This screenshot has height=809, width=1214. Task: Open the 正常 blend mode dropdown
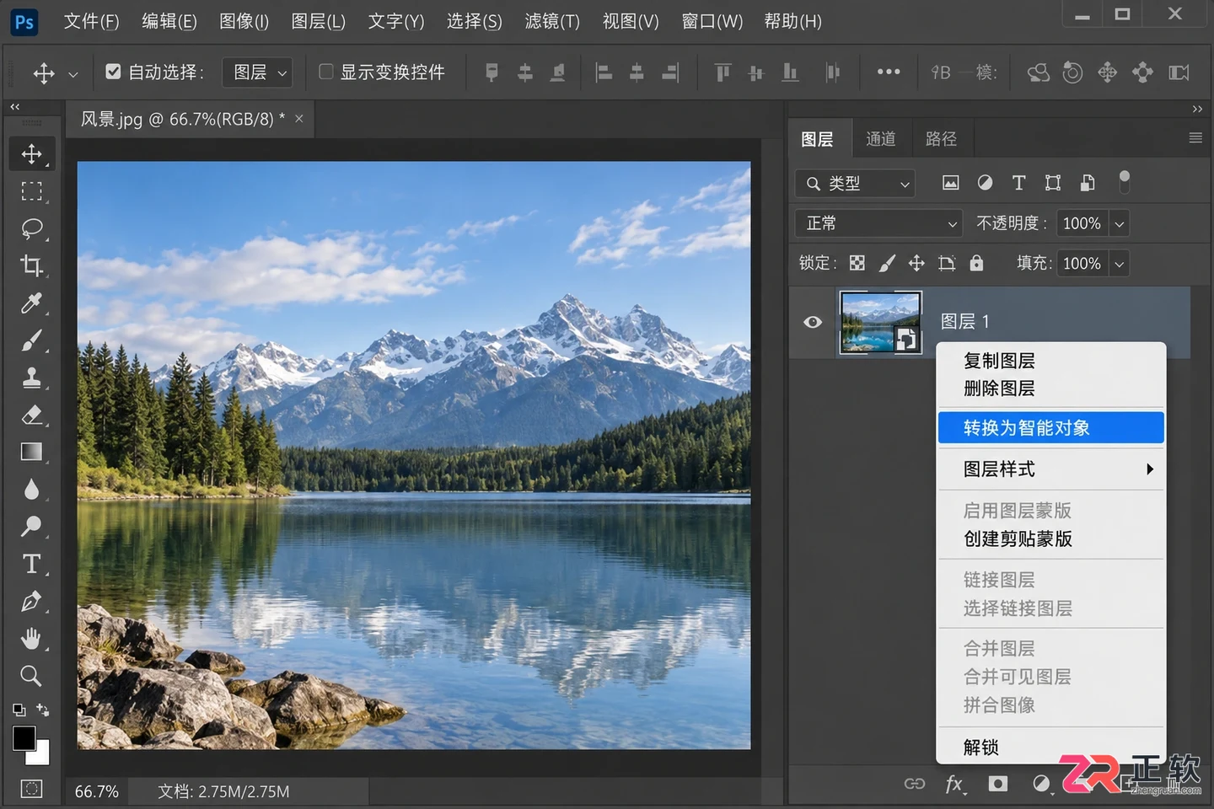tap(878, 223)
